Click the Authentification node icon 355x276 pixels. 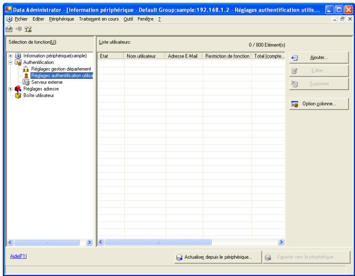18,62
